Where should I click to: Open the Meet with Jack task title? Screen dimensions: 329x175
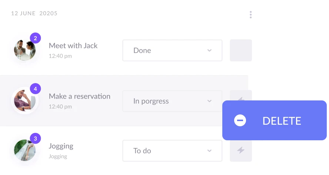(73, 46)
